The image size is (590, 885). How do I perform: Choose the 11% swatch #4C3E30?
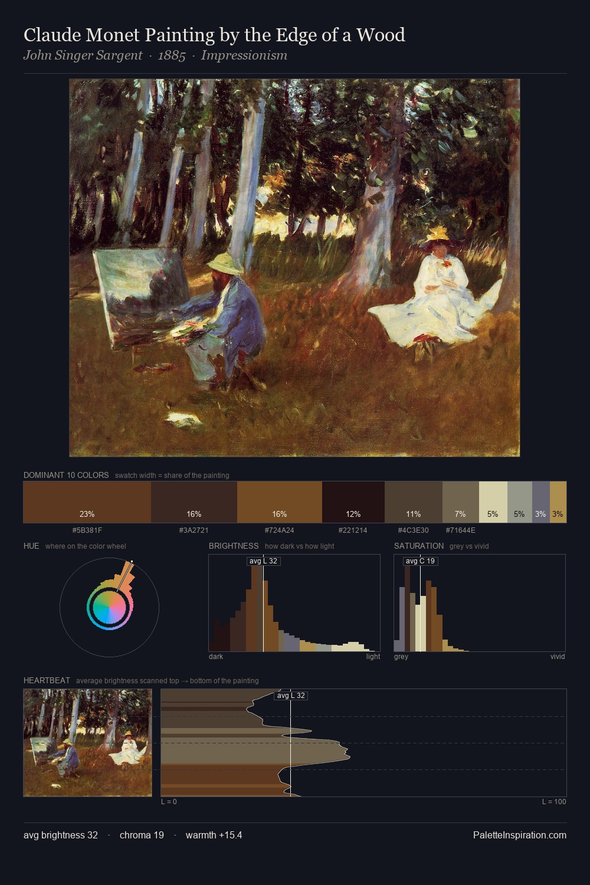tap(414, 502)
